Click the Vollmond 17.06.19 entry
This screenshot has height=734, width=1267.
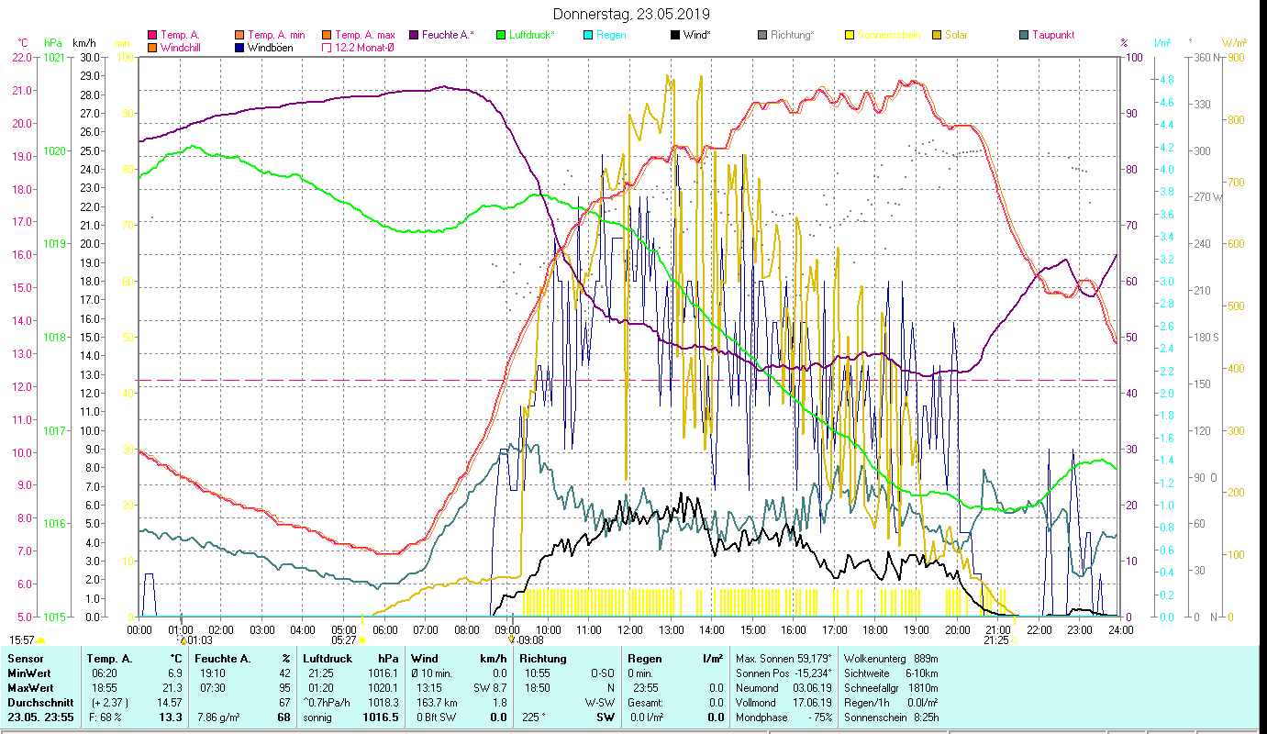tap(785, 702)
